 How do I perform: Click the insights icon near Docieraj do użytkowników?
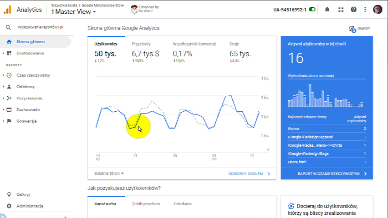(x=291, y=206)
